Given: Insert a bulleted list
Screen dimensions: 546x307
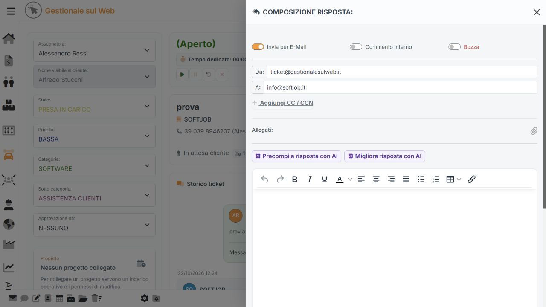Looking at the screenshot, I should [421, 180].
